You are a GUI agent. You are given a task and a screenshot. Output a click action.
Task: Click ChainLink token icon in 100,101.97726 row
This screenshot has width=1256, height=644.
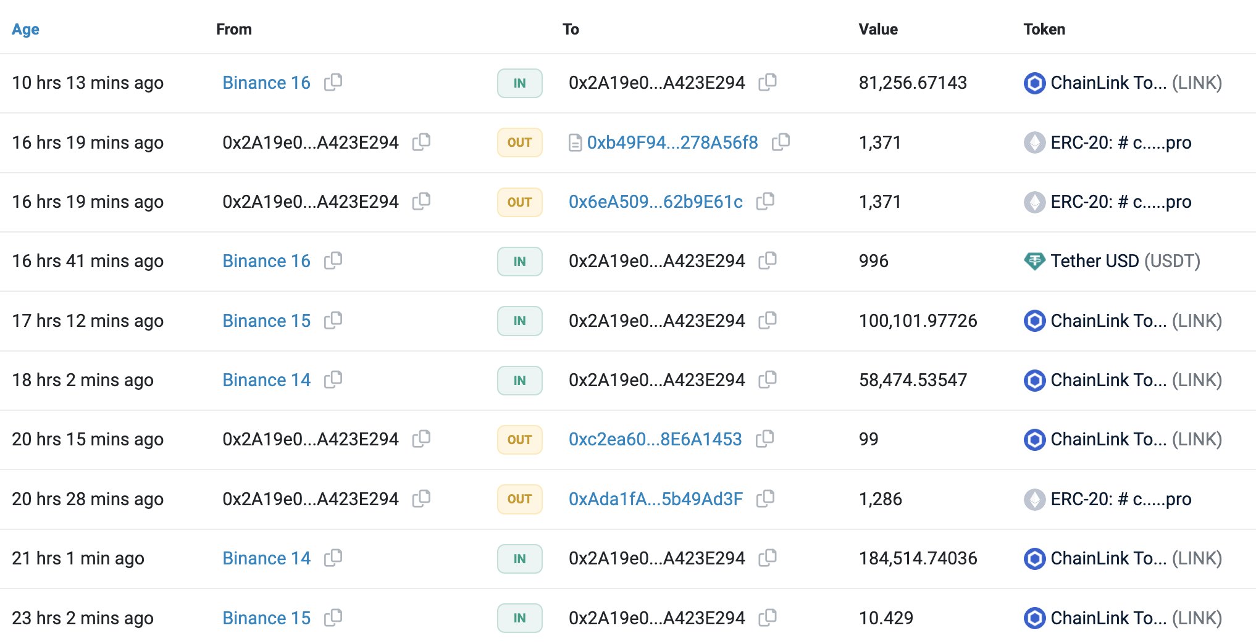tap(1034, 321)
